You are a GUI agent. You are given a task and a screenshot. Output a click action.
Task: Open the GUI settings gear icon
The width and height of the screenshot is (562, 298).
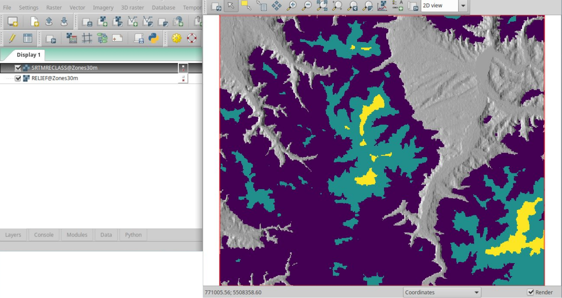pyautogui.click(x=177, y=39)
